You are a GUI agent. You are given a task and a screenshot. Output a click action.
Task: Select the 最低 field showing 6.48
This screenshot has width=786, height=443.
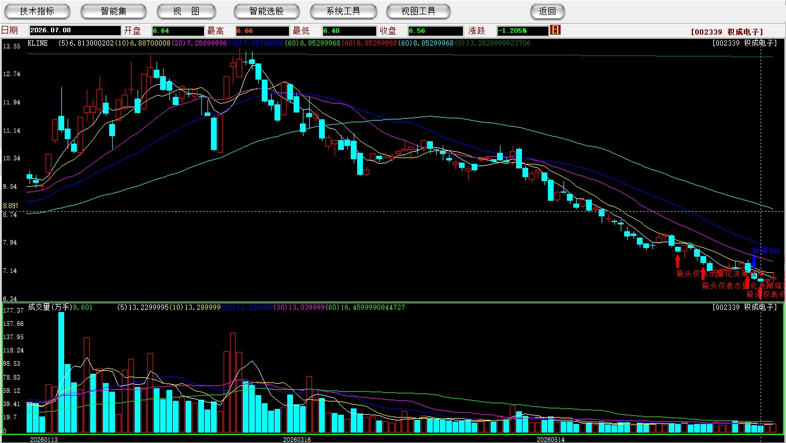tap(349, 31)
